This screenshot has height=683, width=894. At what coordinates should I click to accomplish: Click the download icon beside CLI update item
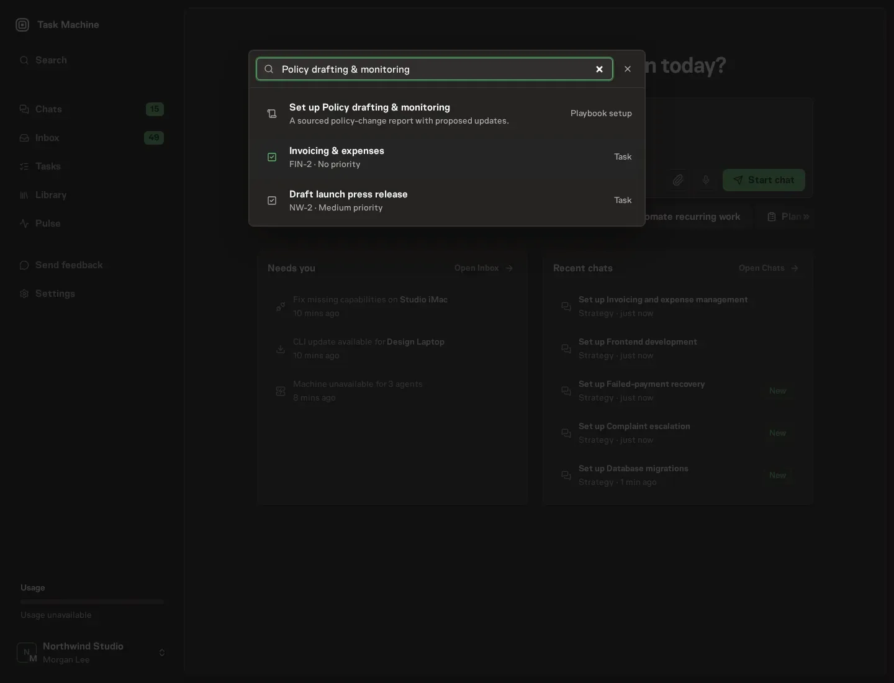tap(281, 349)
